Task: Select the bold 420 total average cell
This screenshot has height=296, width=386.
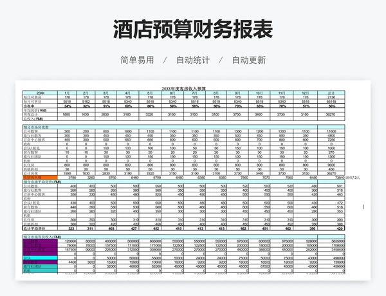Action: coord(331,228)
